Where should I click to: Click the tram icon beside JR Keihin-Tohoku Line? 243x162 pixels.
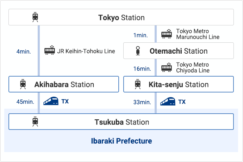tap(50, 50)
